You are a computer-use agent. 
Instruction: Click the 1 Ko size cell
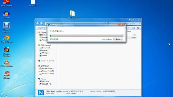134,35
